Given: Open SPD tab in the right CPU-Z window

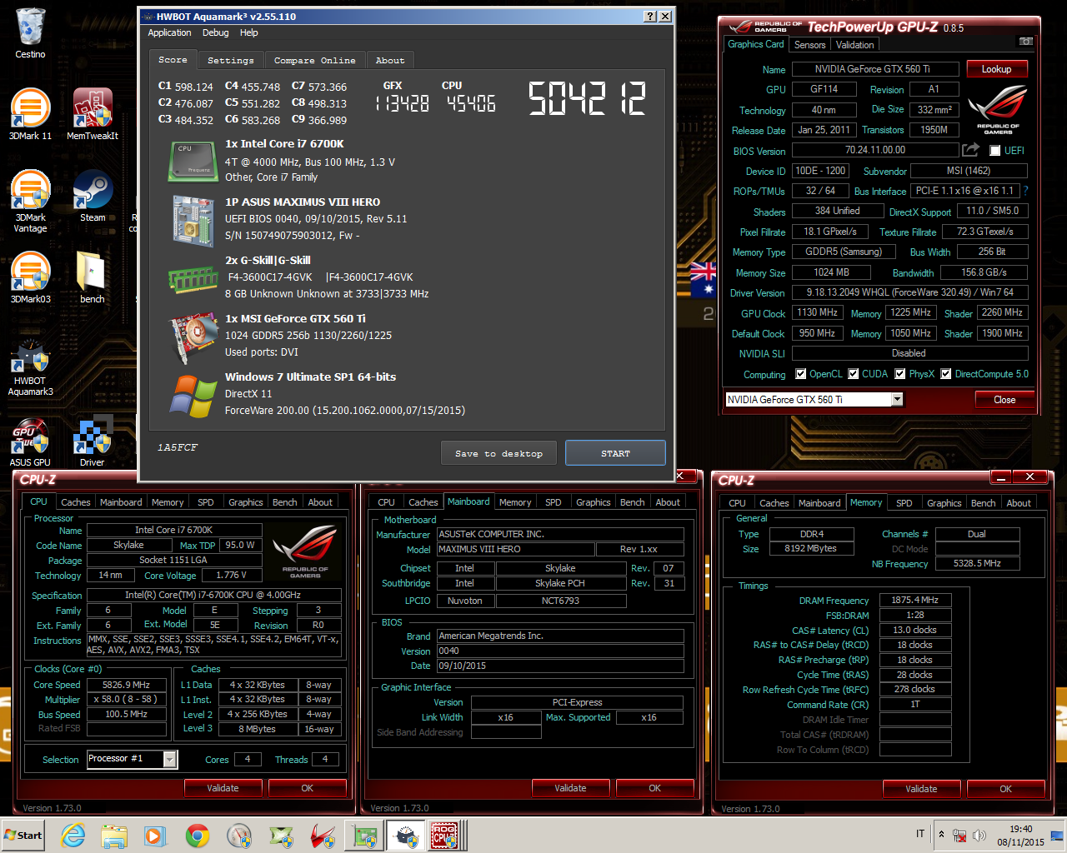Looking at the screenshot, I should 904,503.
